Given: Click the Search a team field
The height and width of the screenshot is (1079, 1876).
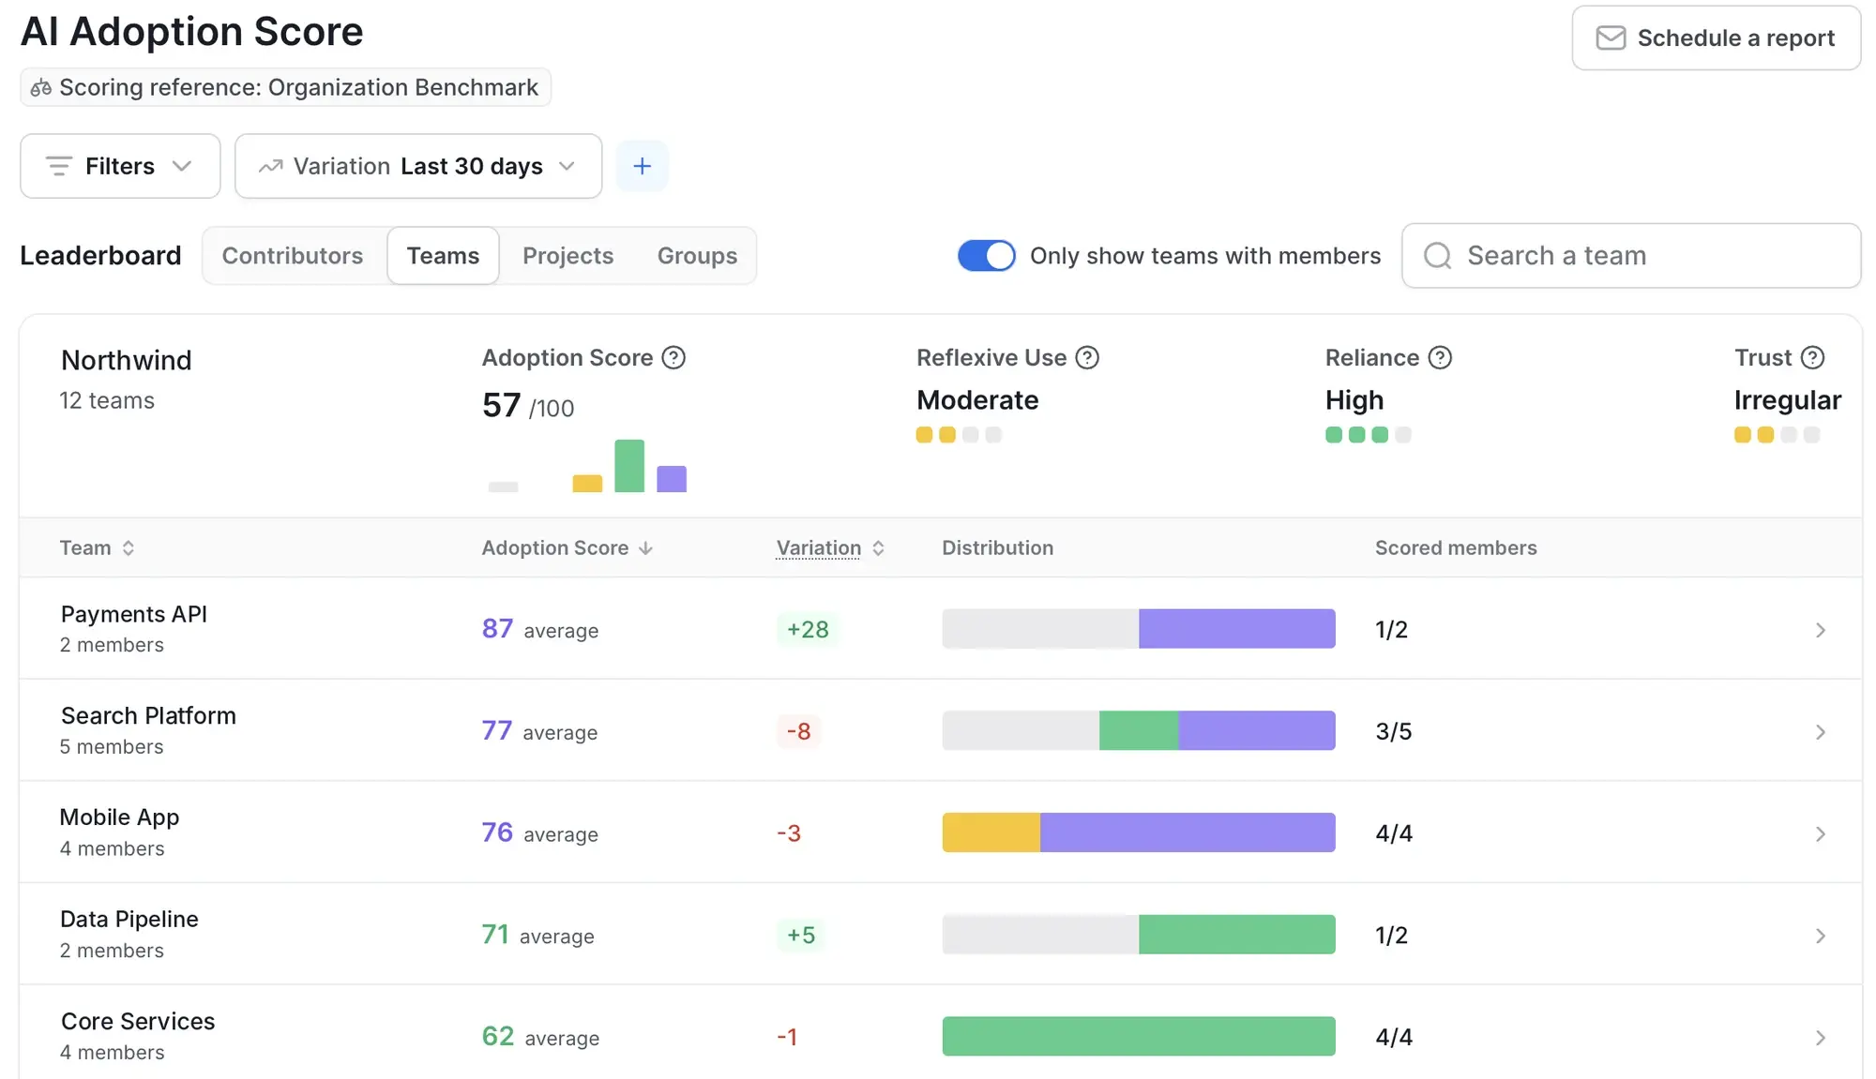Looking at the screenshot, I should tap(1631, 256).
